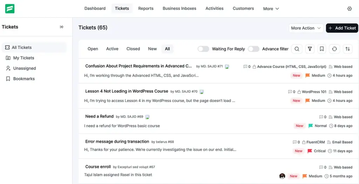Open Business Inboxes
The image size is (359, 184).
coord(179,8)
